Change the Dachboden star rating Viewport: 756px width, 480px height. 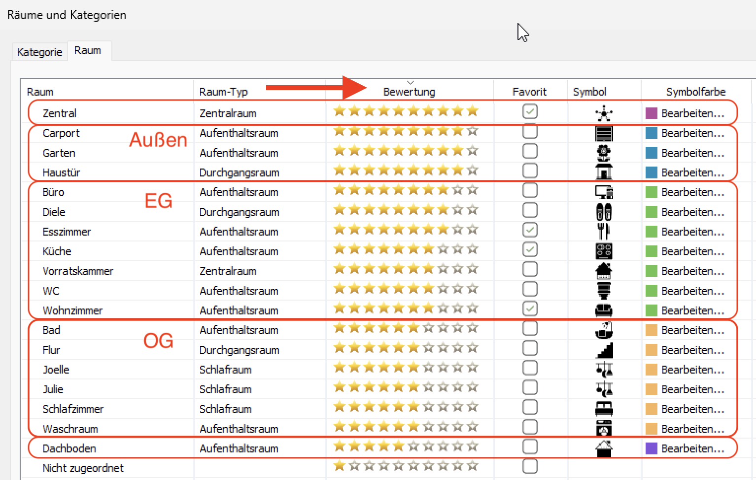[x=406, y=446]
